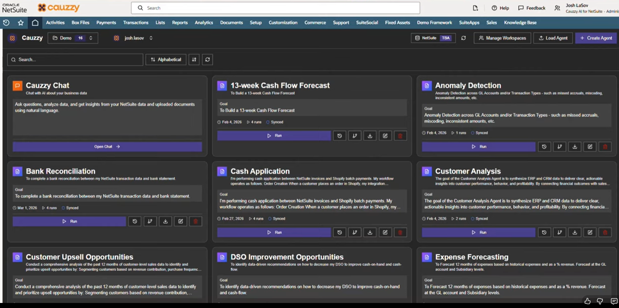Click thumbs up feedback icon

pos(587,301)
